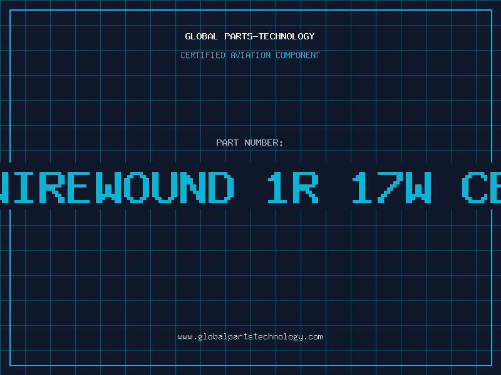The image size is (501, 375).
Task: Open the www.globalpartstechnology.com link
Action: pyautogui.click(x=250, y=337)
